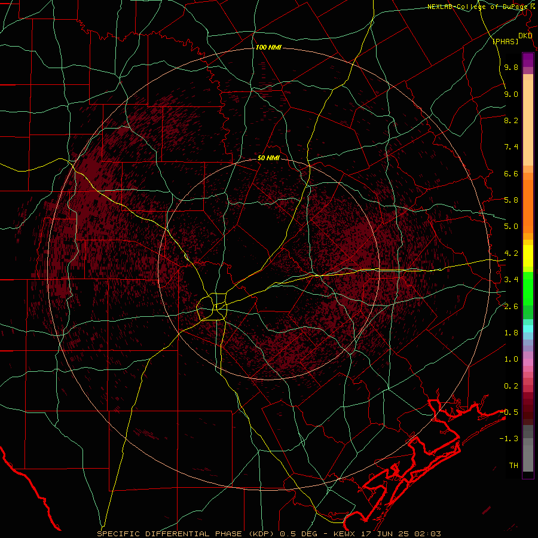Click the 9.8 scale value

pos(511,68)
